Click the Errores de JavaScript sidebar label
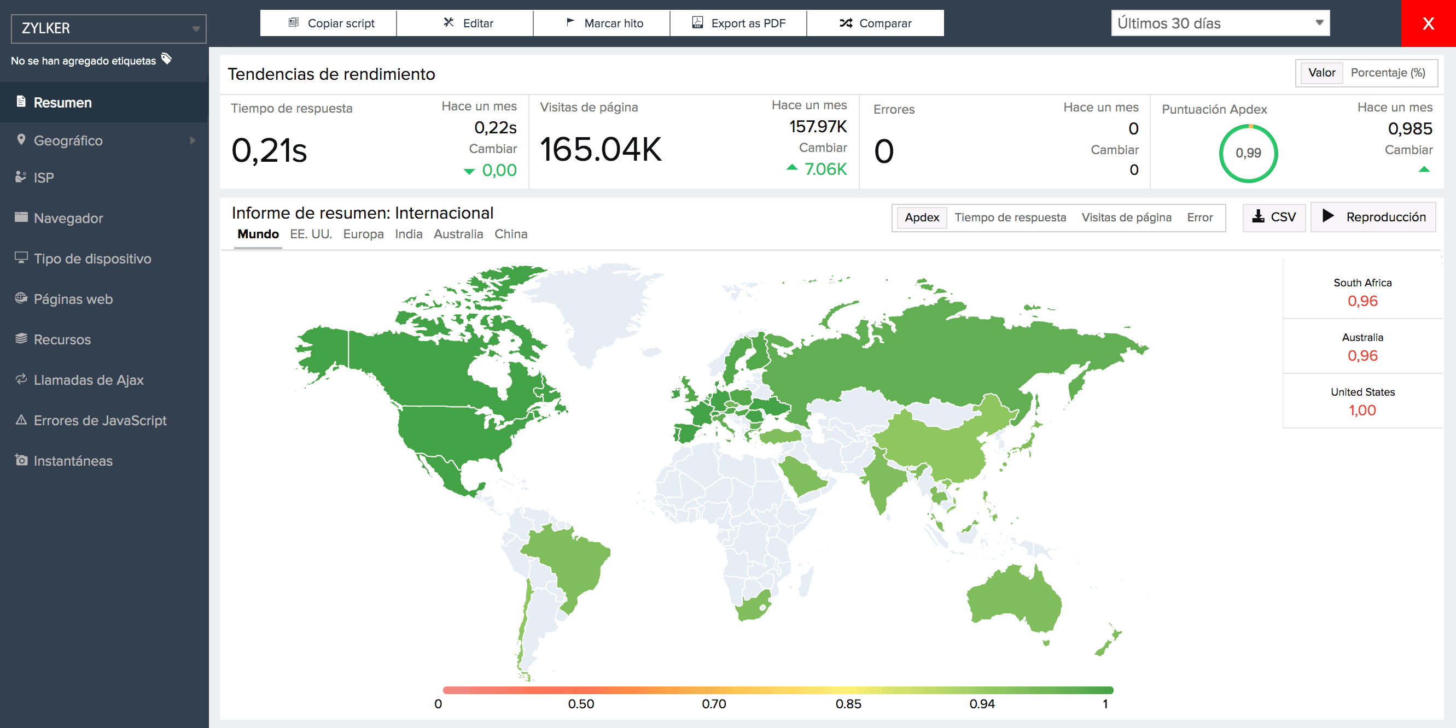Image resolution: width=1456 pixels, height=728 pixels. coord(100,420)
